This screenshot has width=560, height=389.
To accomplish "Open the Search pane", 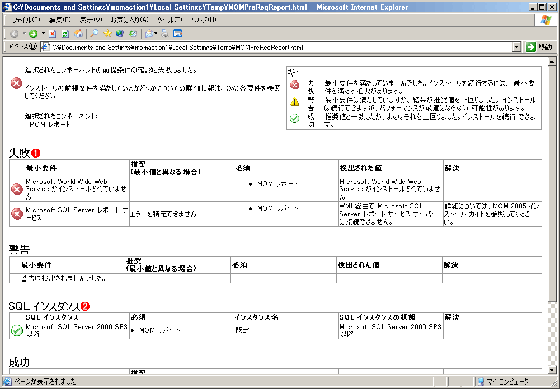I will point(95,34).
